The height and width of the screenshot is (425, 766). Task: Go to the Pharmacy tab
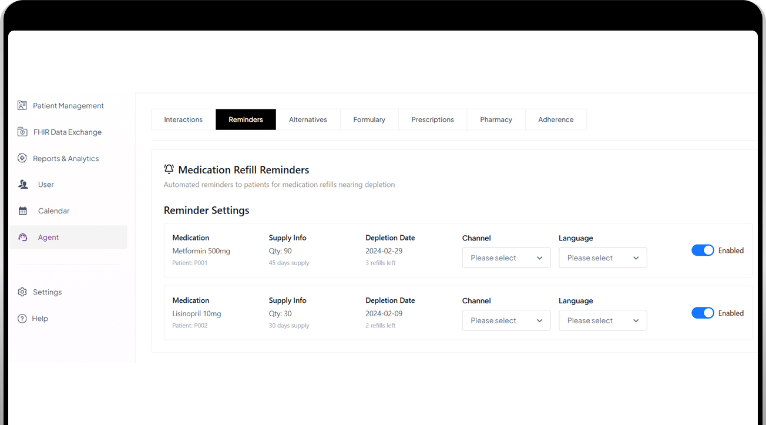pos(496,119)
